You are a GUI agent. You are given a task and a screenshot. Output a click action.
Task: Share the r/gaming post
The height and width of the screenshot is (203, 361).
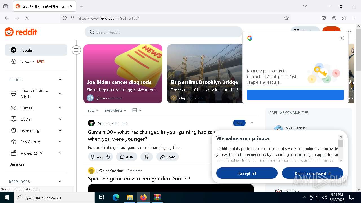pos(168,157)
